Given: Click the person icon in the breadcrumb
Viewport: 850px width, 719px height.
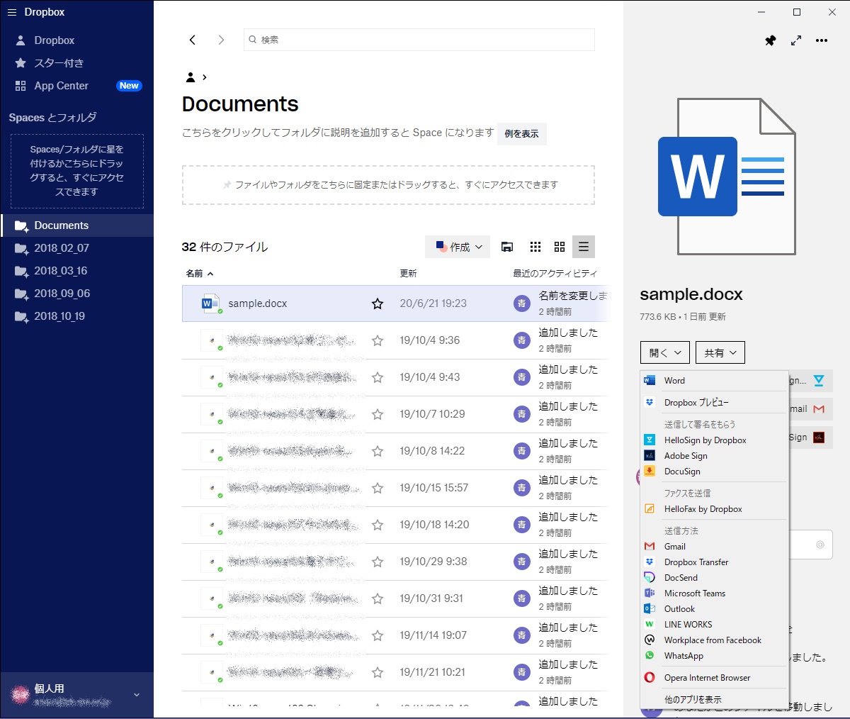Looking at the screenshot, I should pyautogui.click(x=190, y=77).
